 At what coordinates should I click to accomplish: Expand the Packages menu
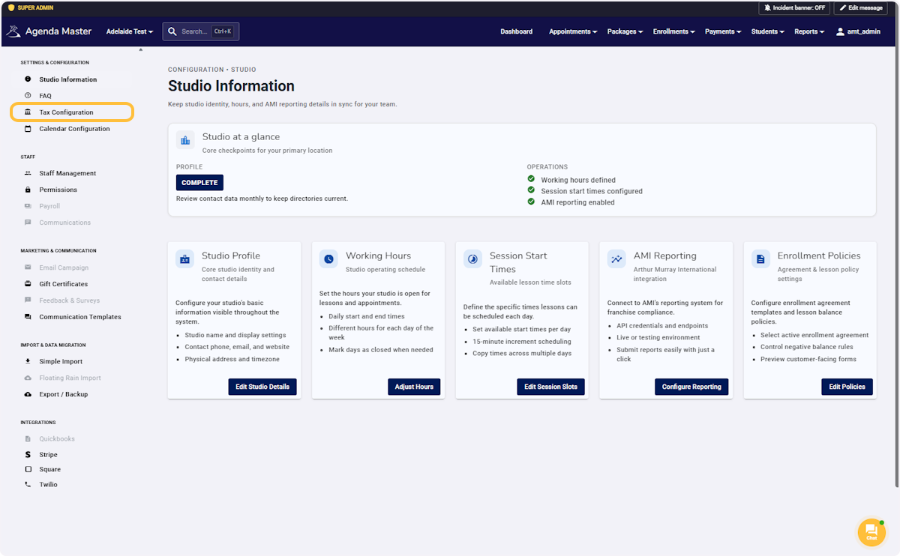[625, 31]
